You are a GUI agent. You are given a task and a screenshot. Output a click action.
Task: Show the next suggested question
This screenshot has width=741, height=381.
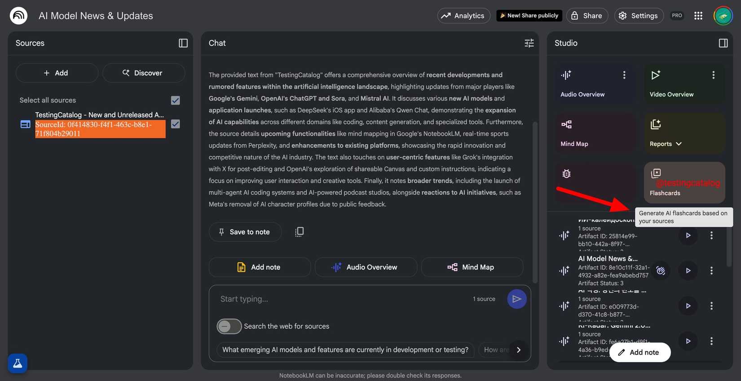tap(519, 349)
